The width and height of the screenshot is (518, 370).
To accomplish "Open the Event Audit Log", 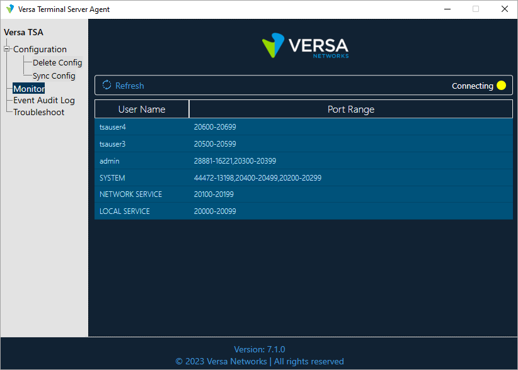I will point(44,100).
